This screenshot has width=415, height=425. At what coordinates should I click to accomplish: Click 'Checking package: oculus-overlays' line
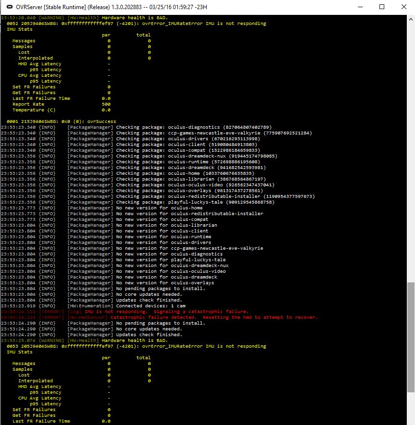[x=132, y=191]
